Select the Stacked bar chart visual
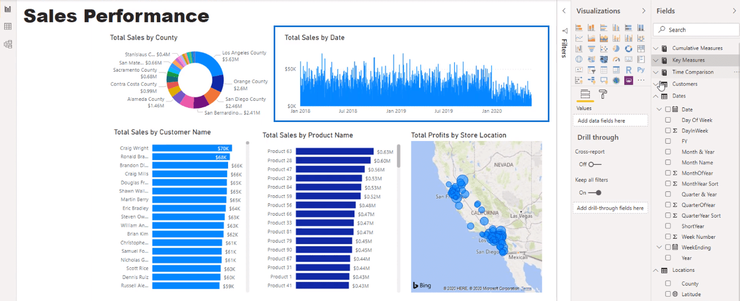Image resolution: width=740 pixels, height=301 pixels. tap(579, 28)
